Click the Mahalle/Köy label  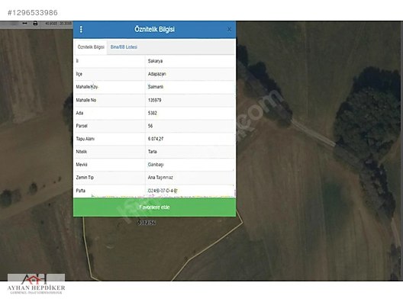87,87
